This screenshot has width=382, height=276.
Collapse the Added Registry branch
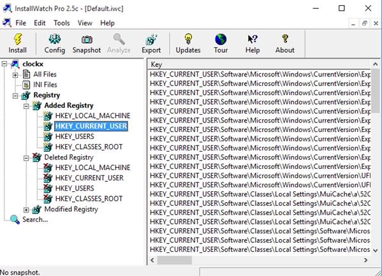click(x=26, y=106)
